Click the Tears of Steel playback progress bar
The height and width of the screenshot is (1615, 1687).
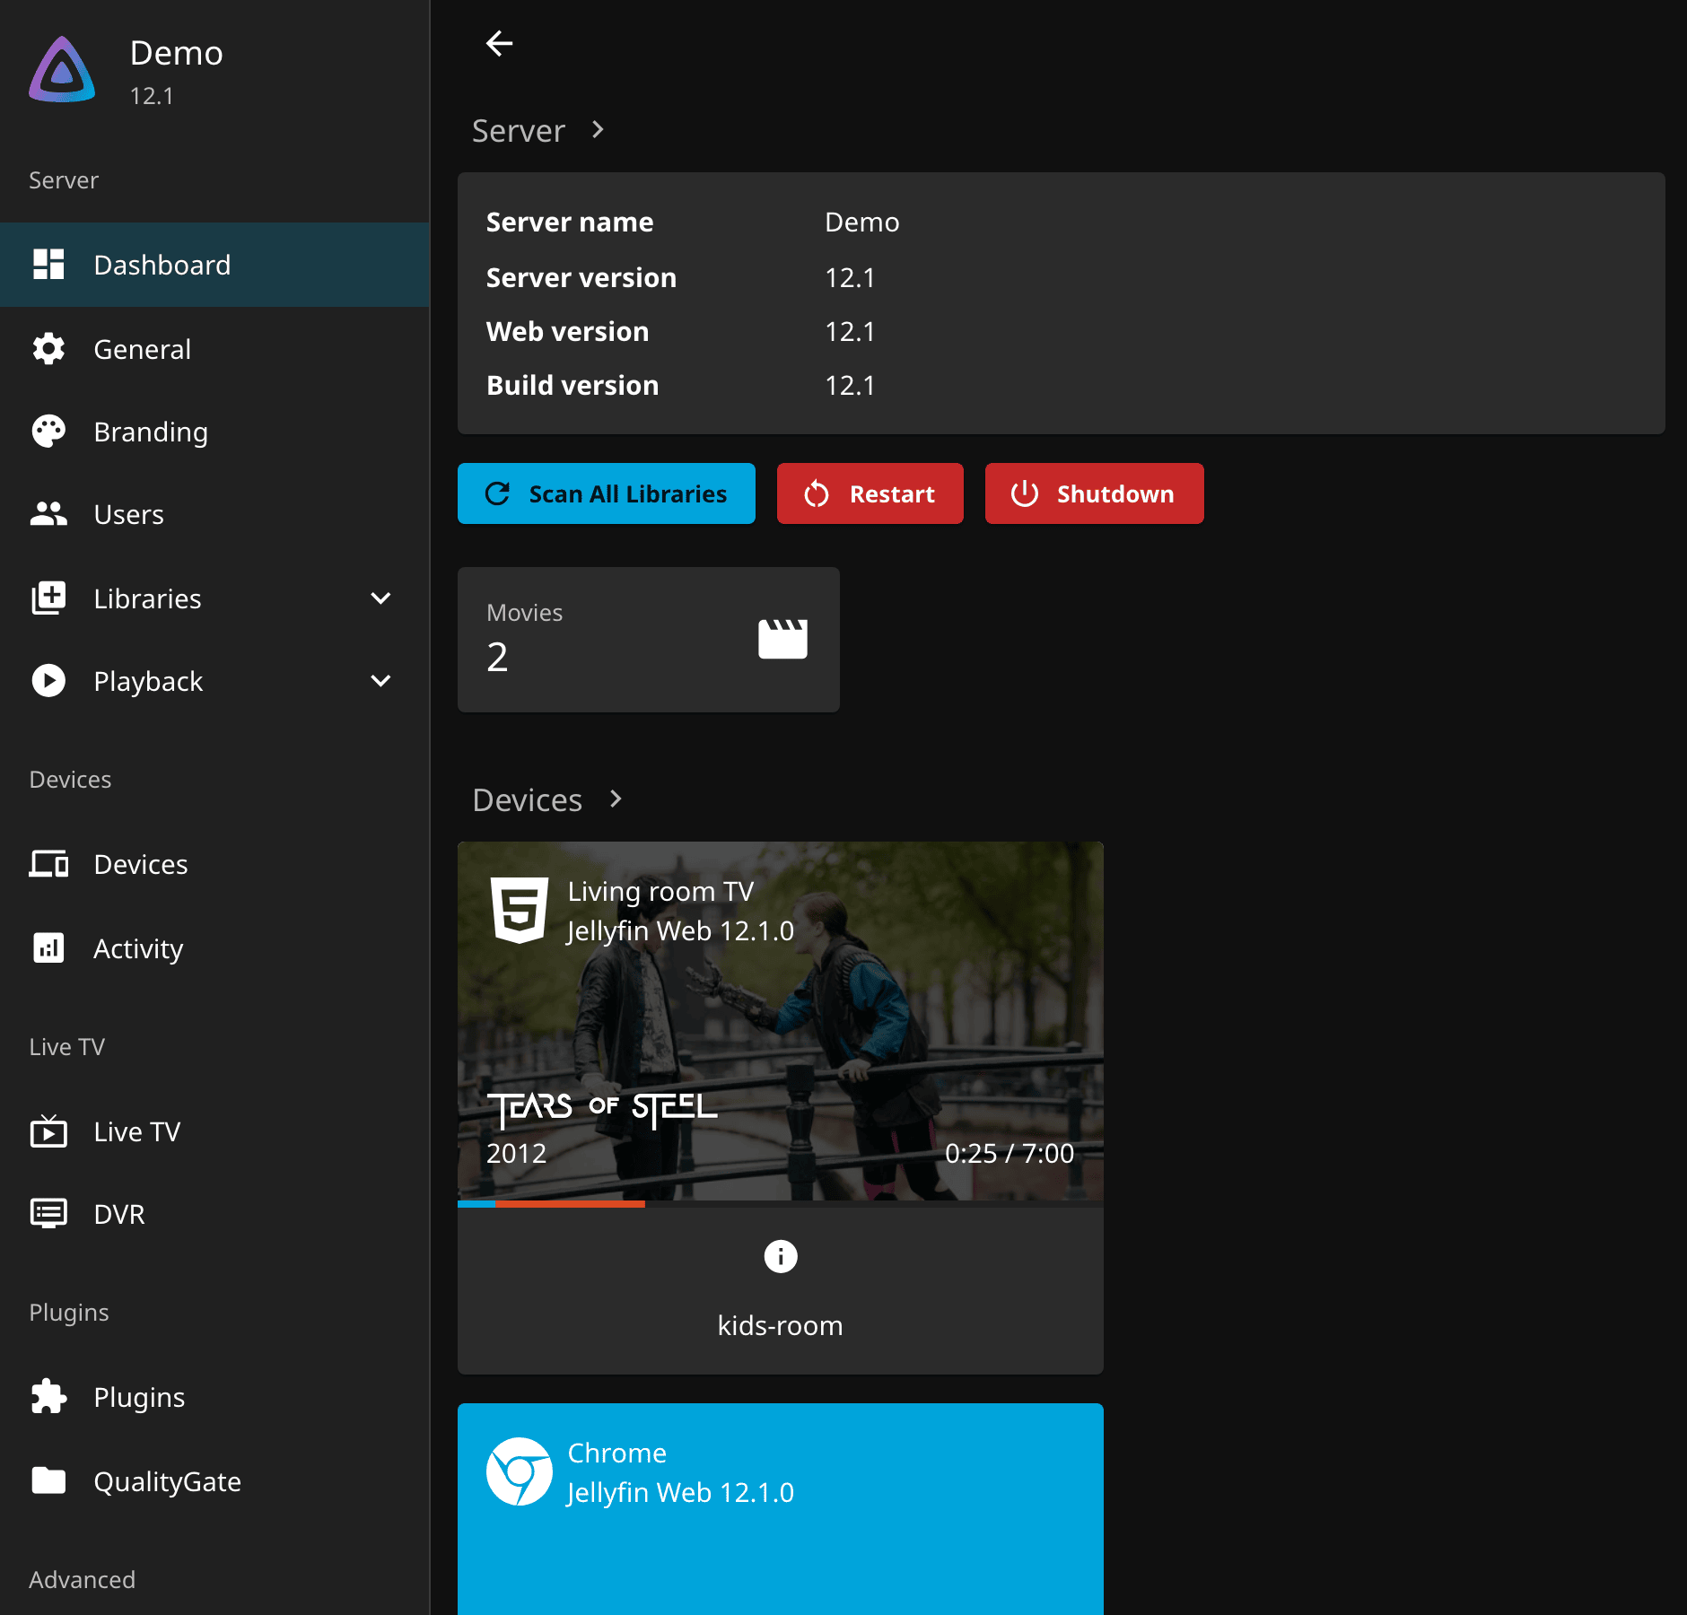780,1204
